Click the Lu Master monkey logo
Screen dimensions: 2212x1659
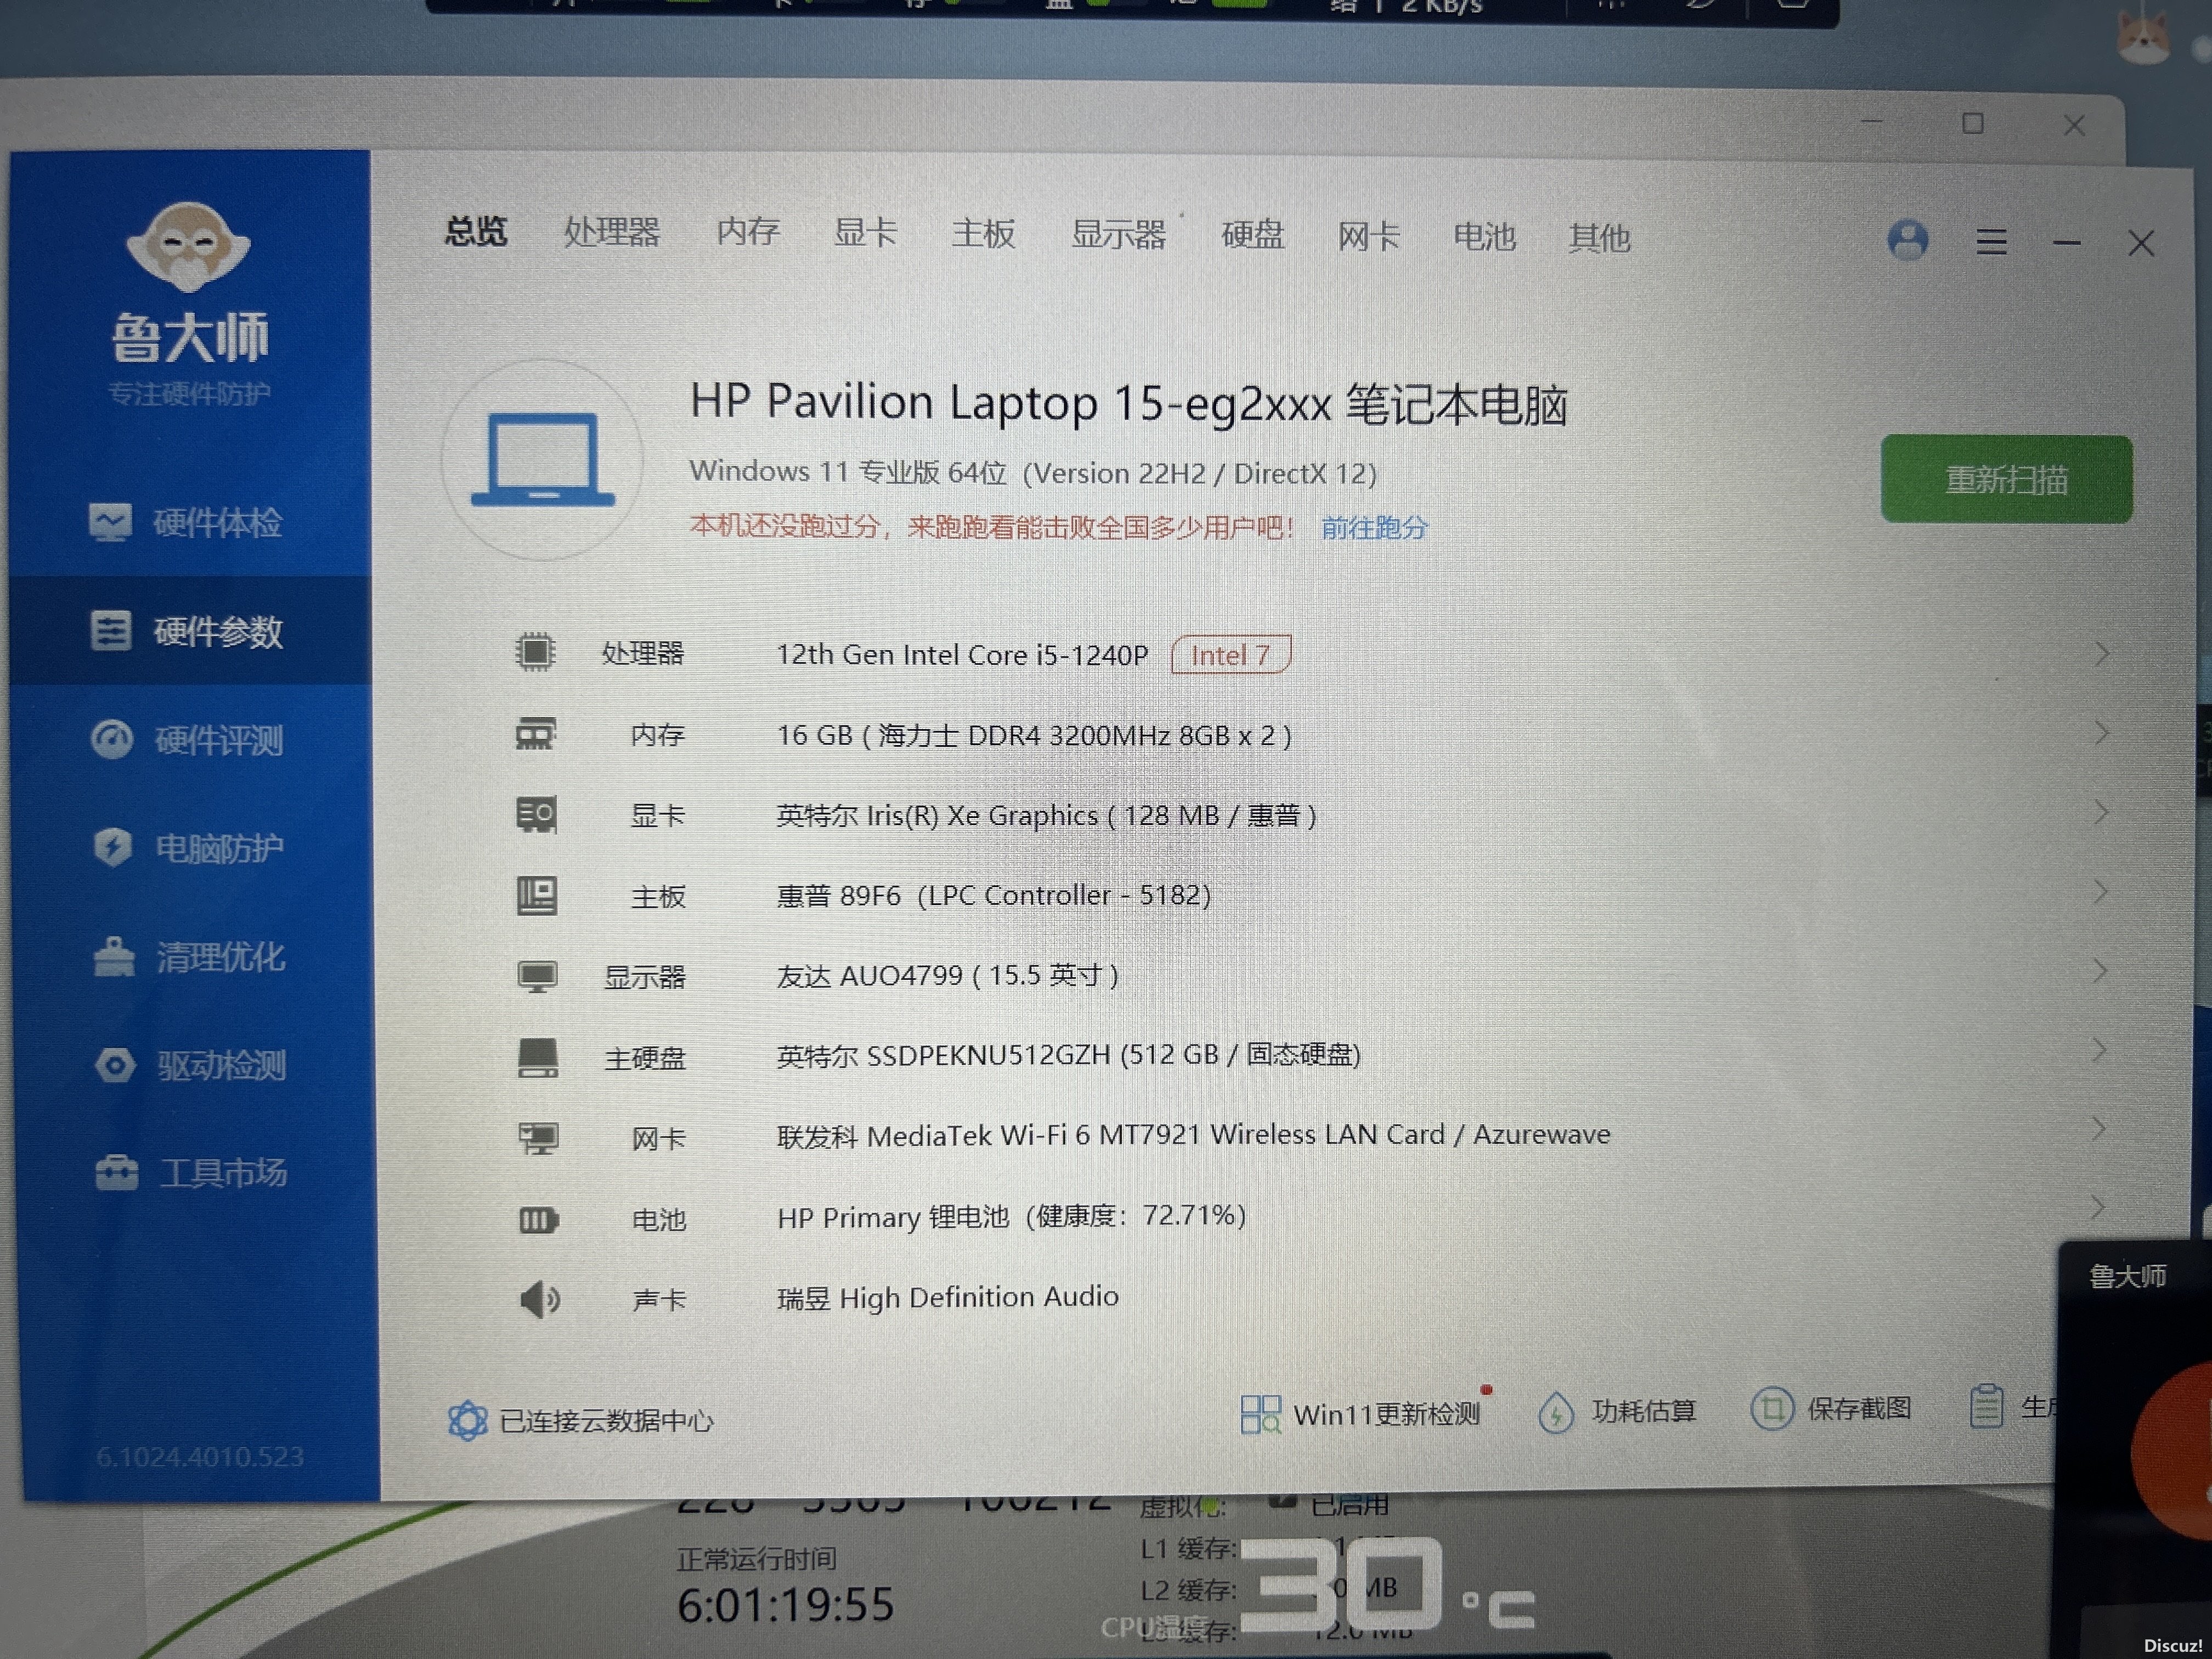point(188,247)
